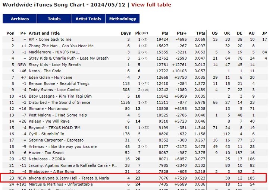Go to Artist Totals

tap(88, 19)
